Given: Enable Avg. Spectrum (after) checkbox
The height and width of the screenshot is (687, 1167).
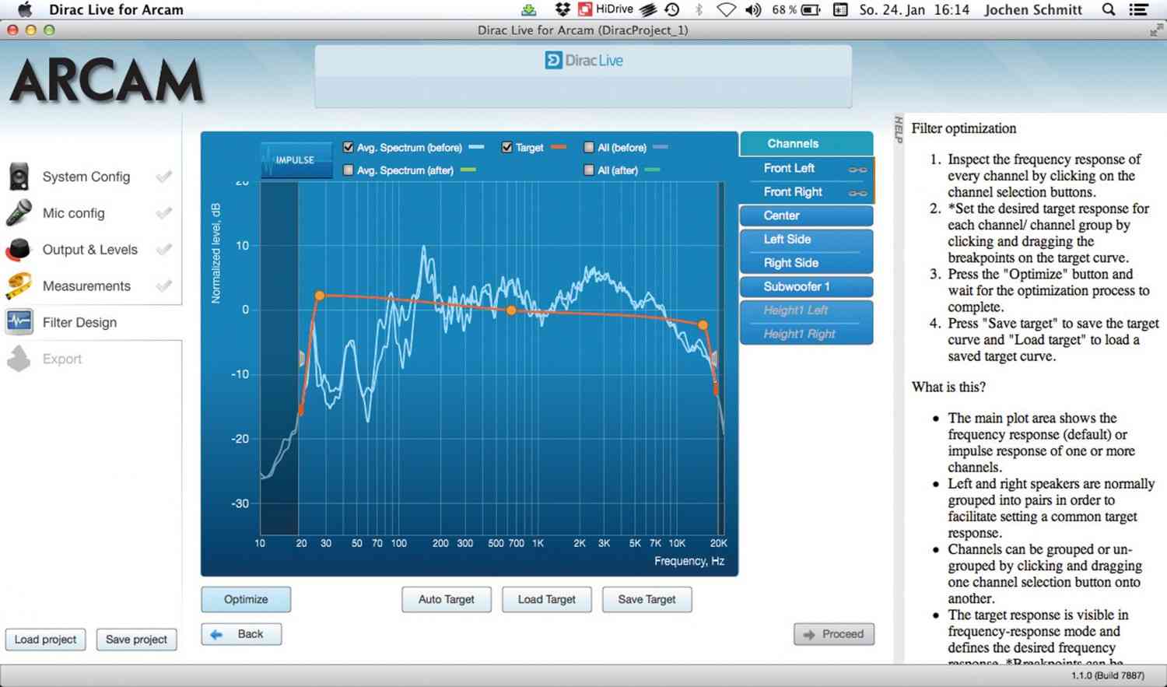Looking at the screenshot, I should click(x=348, y=170).
